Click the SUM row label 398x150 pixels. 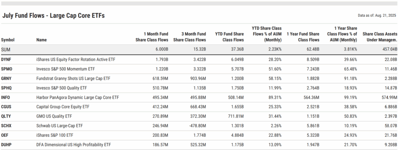[x=5, y=50]
